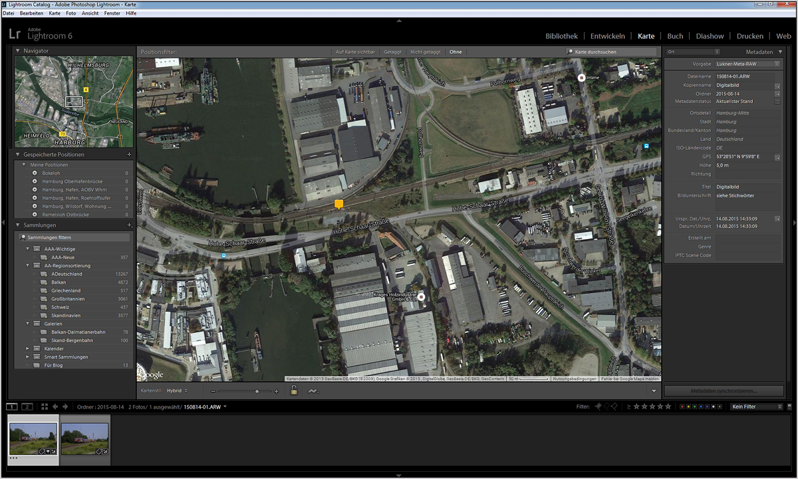Change rating comparison operator symbol
Image resolution: width=798 pixels, height=479 pixels.
tap(629, 406)
